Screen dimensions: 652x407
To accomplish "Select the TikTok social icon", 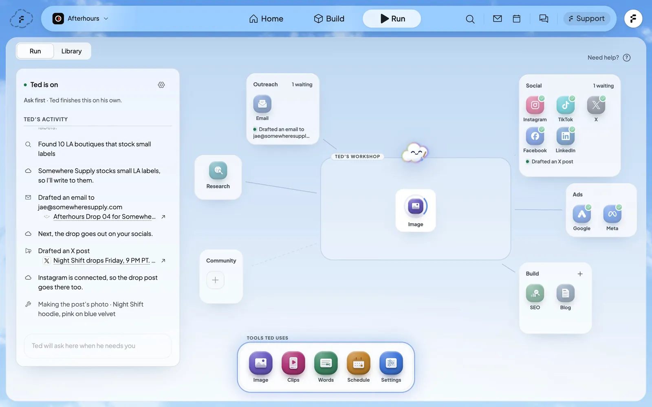I will click(x=565, y=105).
